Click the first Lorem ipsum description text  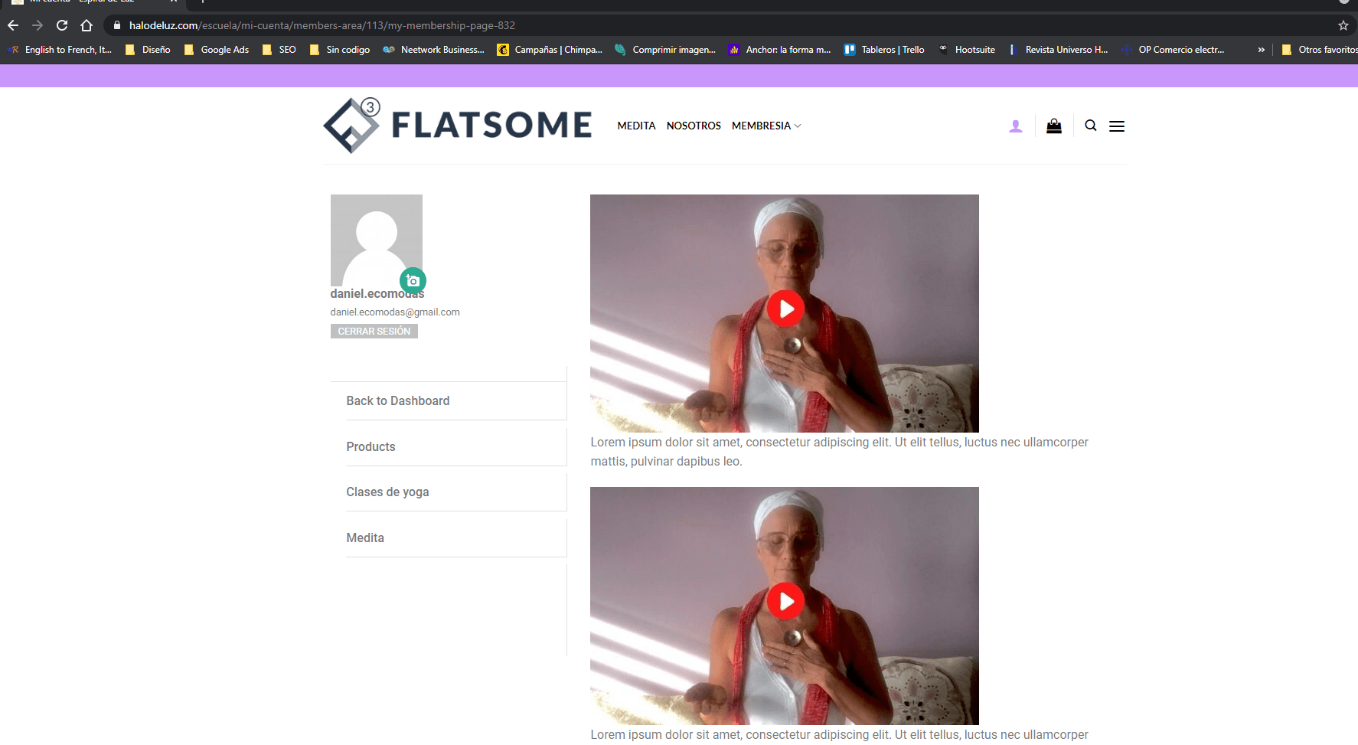click(839, 452)
